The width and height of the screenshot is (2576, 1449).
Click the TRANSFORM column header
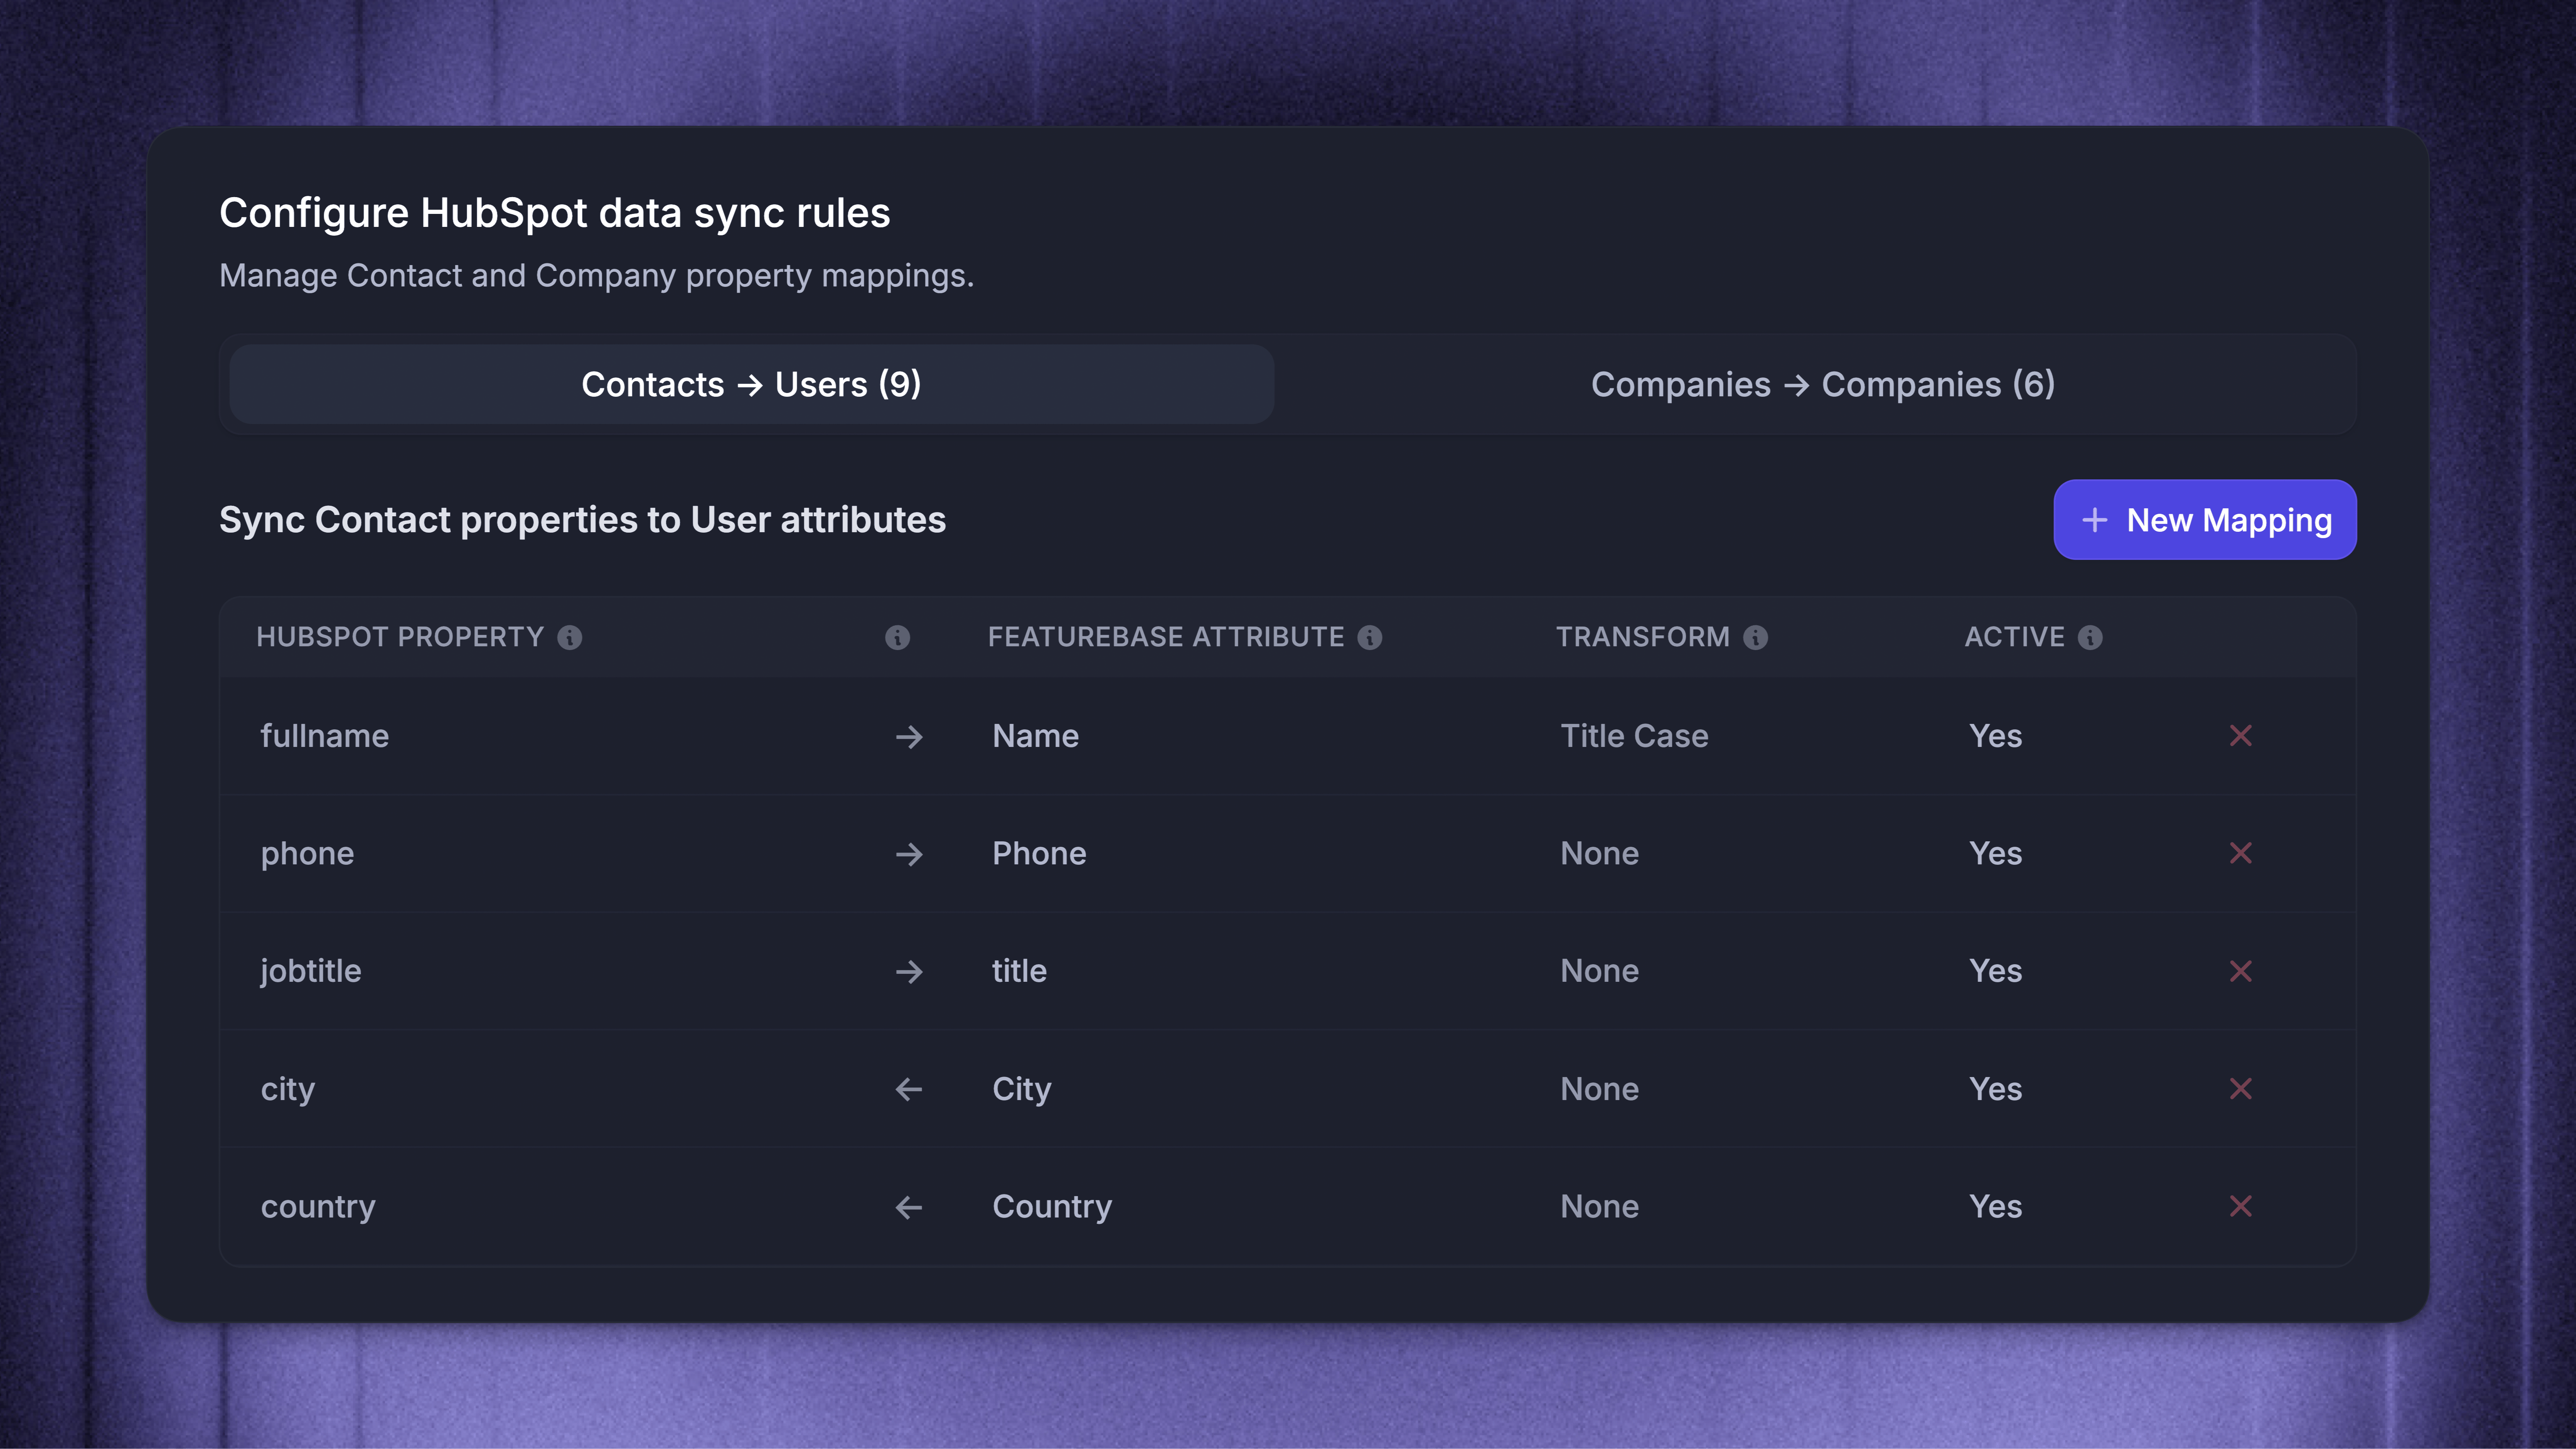(1643, 637)
